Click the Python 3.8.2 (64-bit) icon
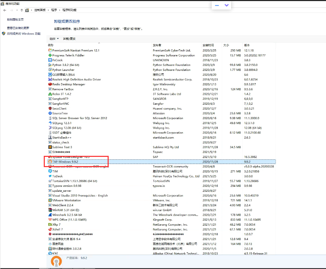Viewport: 326px width, 269px height. click(x=50, y=65)
